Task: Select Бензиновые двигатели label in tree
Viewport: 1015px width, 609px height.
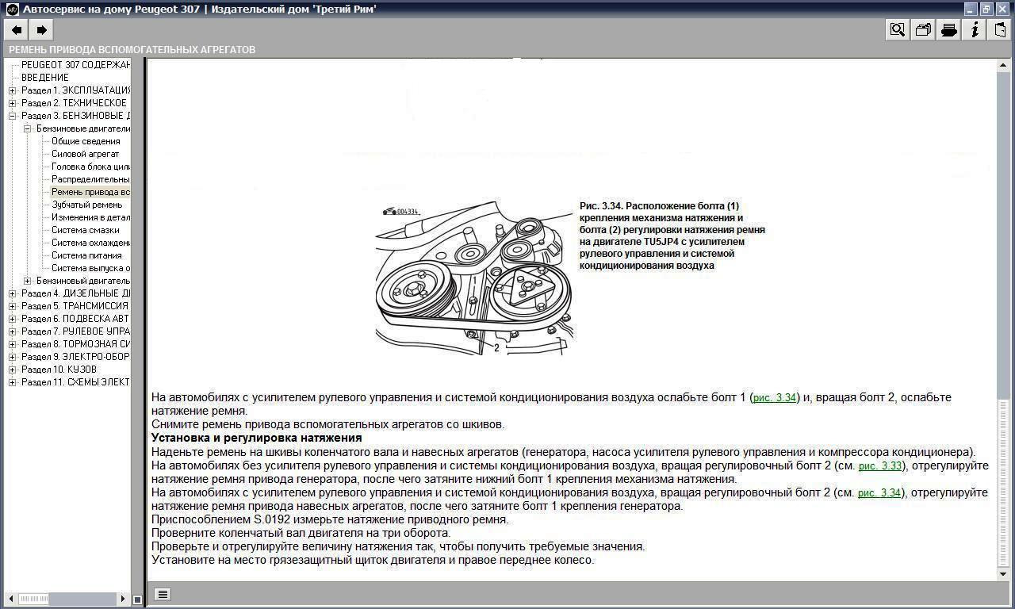Action: tap(83, 128)
